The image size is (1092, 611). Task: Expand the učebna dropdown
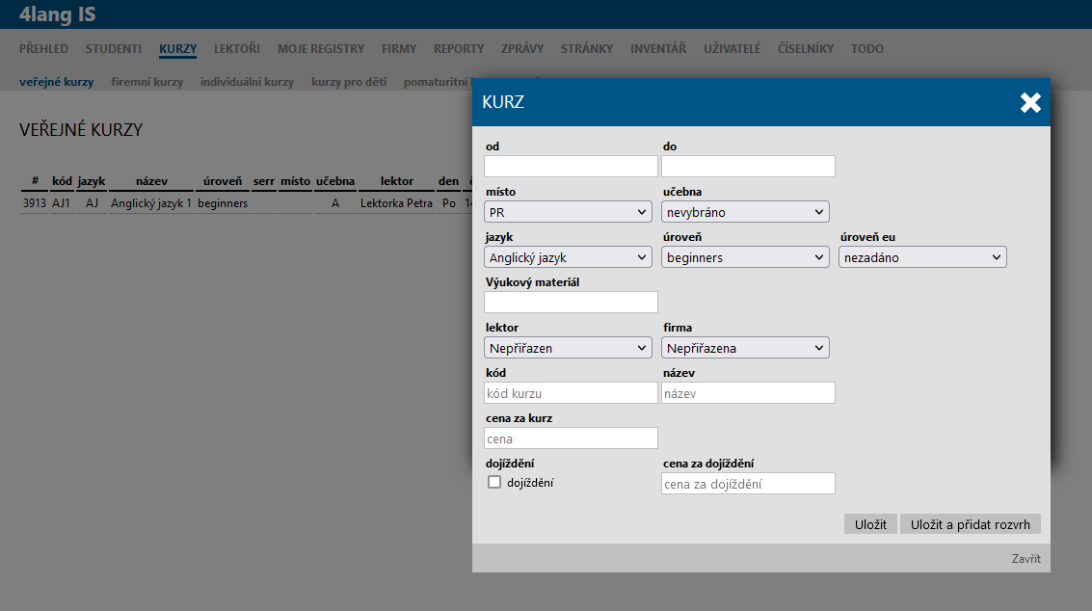[x=745, y=212]
